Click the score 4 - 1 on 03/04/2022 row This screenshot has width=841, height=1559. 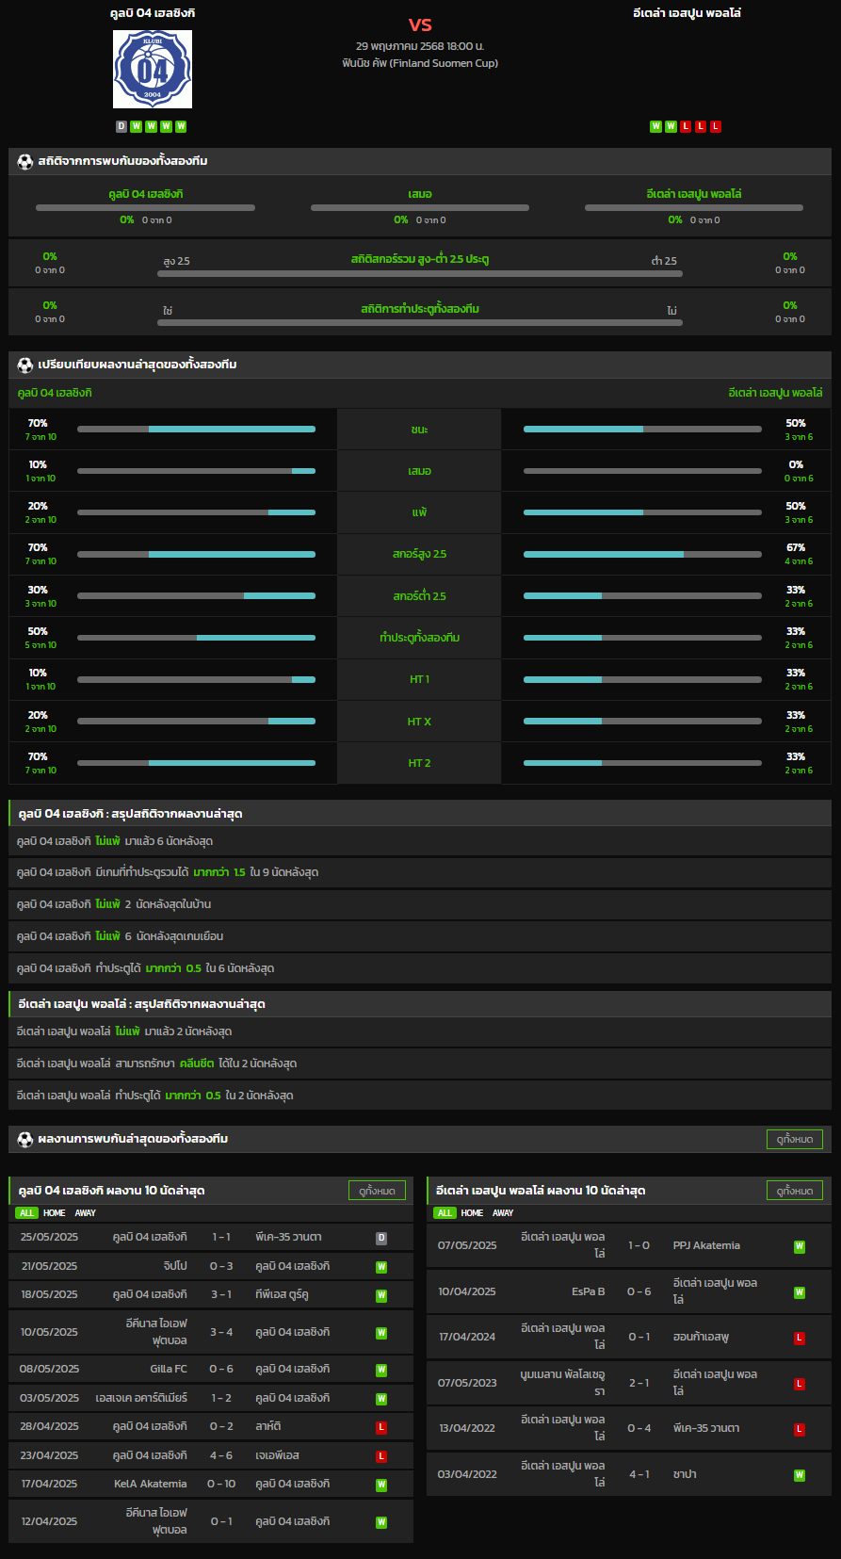click(639, 1475)
